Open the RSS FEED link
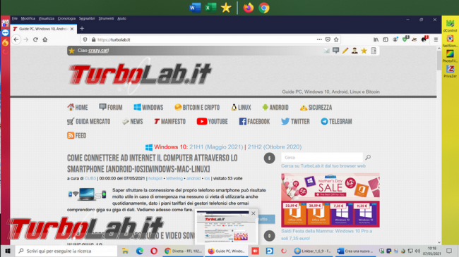Image resolution: width=459 pixels, height=257 pixels. coord(77,135)
